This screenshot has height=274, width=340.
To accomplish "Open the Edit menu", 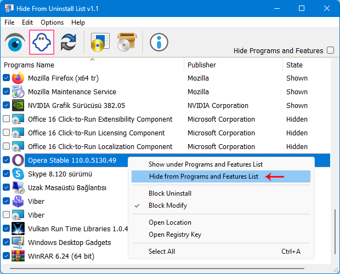I will click(27, 22).
